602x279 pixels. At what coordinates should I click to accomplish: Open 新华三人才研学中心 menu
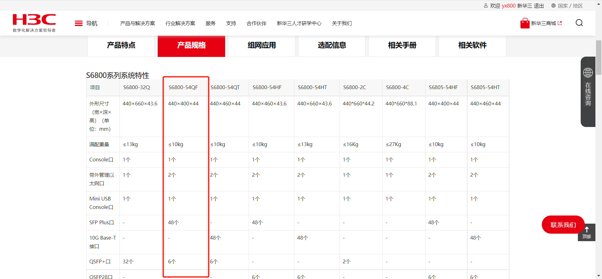pos(299,23)
